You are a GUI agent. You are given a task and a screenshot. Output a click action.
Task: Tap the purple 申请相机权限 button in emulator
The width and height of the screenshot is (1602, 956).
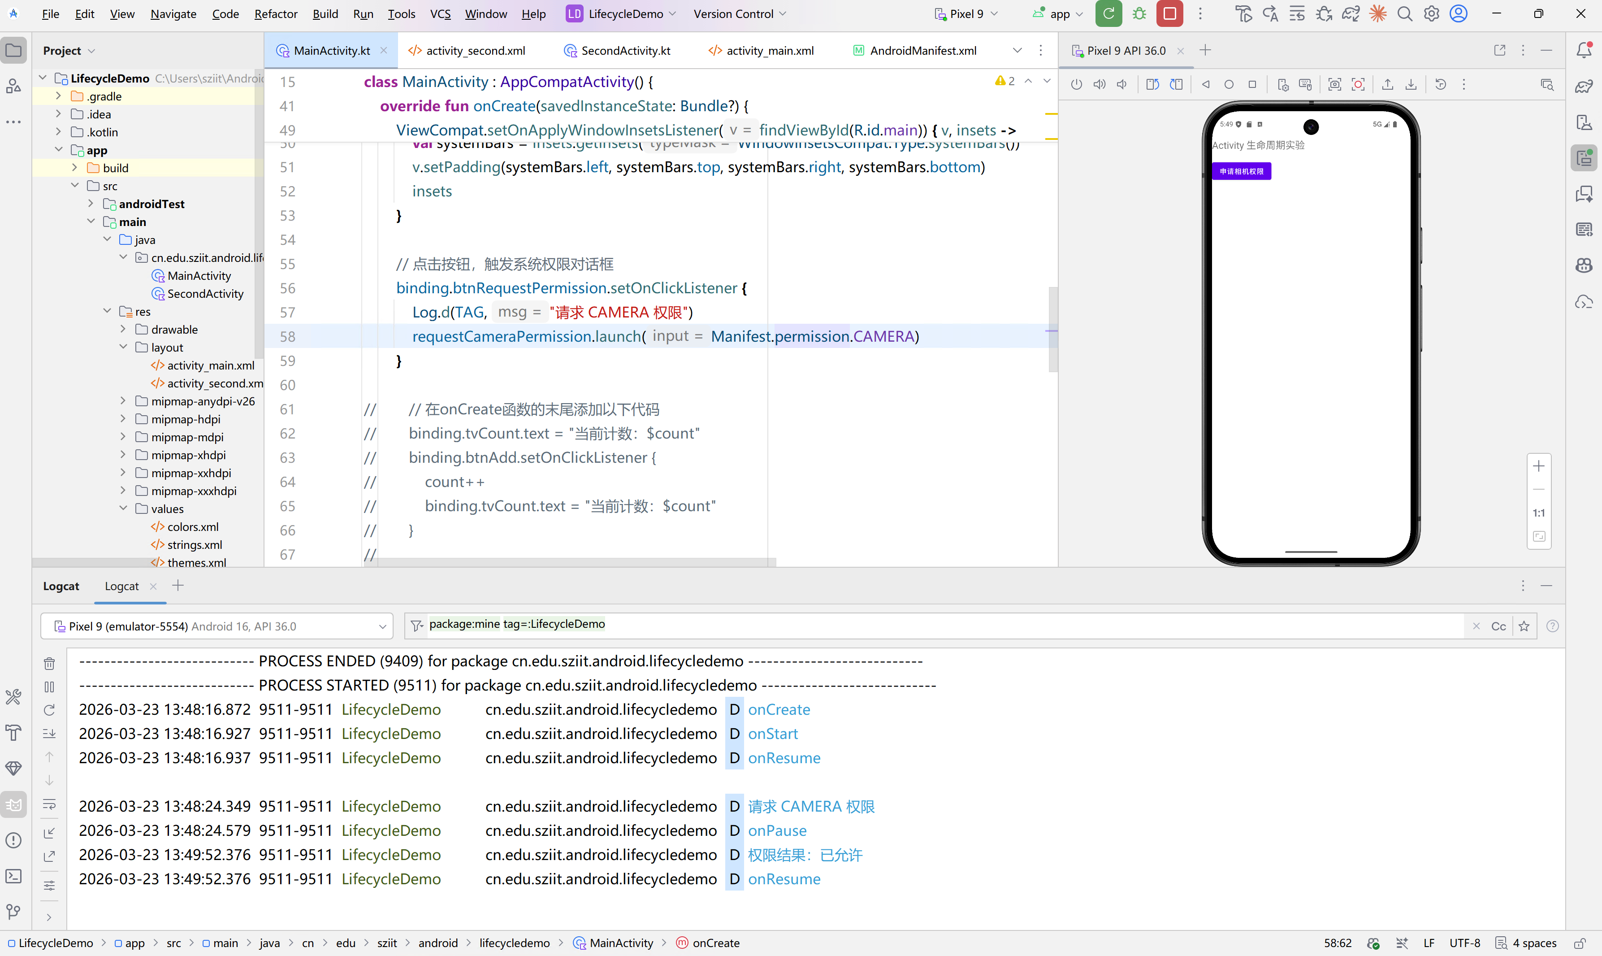coord(1242,171)
